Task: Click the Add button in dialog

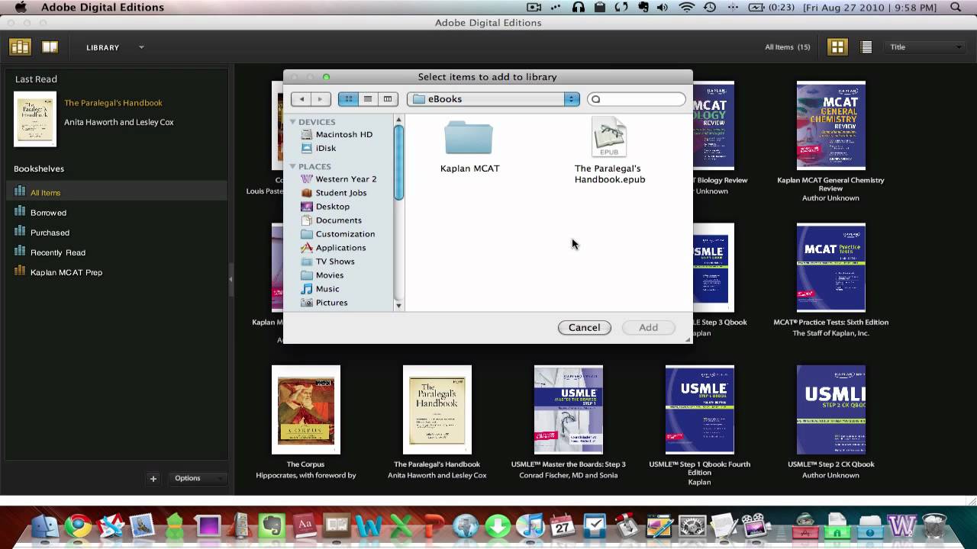Action: click(648, 327)
